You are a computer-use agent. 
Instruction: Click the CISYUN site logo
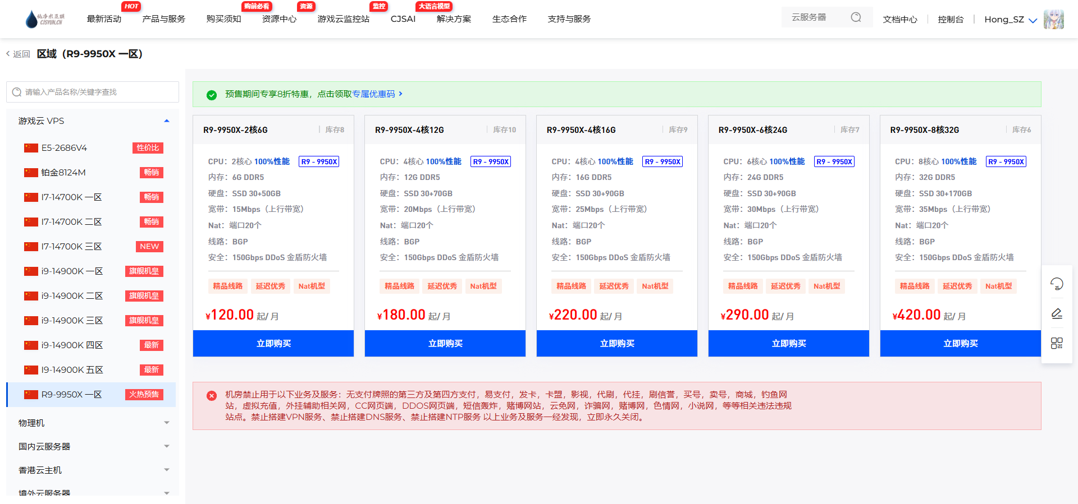click(x=45, y=19)
